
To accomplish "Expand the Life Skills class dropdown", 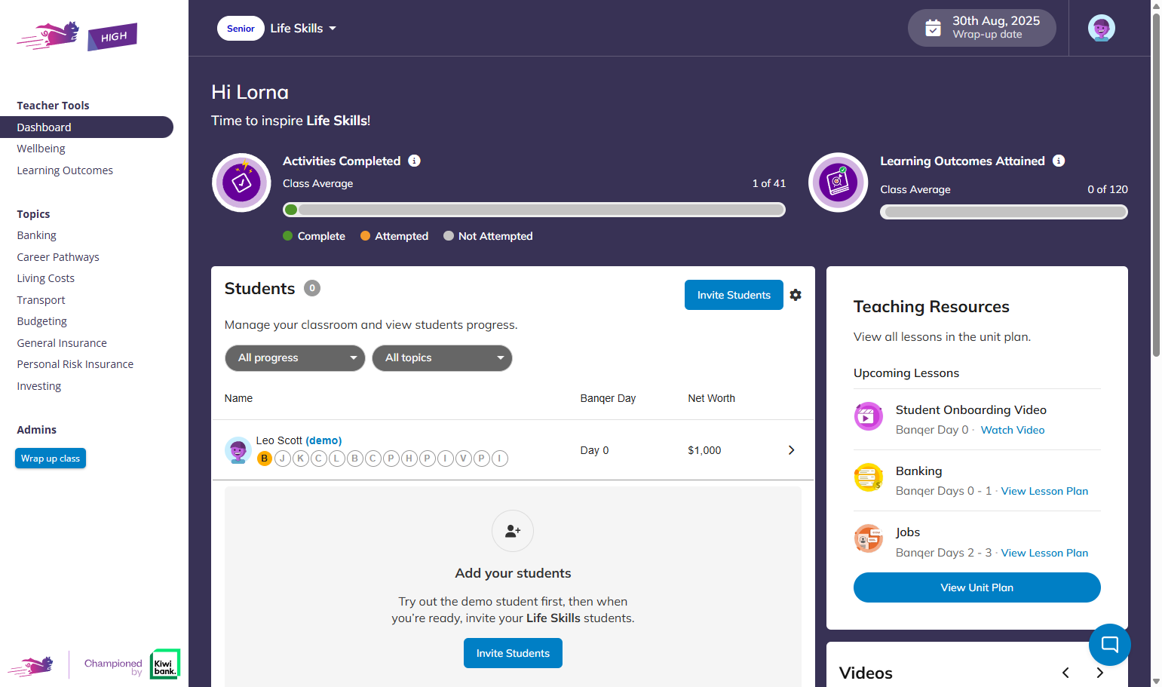I will (x=304, y=28).
